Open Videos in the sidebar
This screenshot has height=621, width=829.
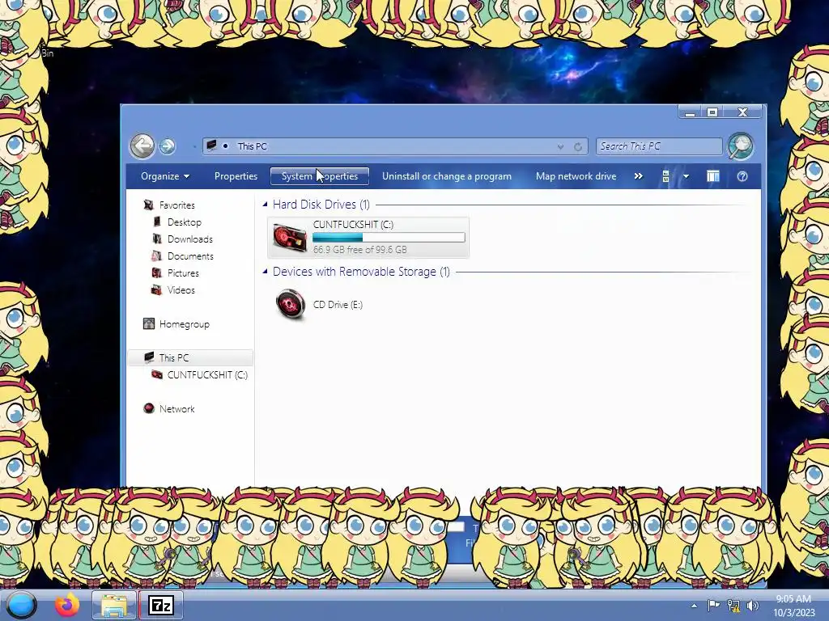[x=181, y=290]
